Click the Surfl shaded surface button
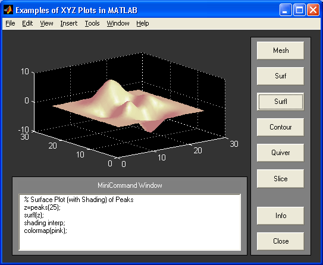323x265 pixels. pos(280,102)
